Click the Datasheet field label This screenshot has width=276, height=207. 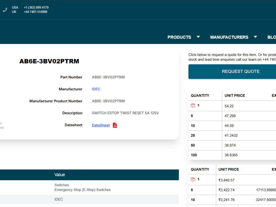pos(73,125)
